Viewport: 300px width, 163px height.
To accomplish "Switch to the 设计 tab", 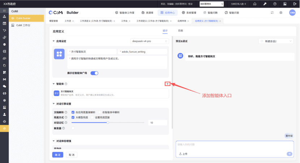I will point(165,31).
